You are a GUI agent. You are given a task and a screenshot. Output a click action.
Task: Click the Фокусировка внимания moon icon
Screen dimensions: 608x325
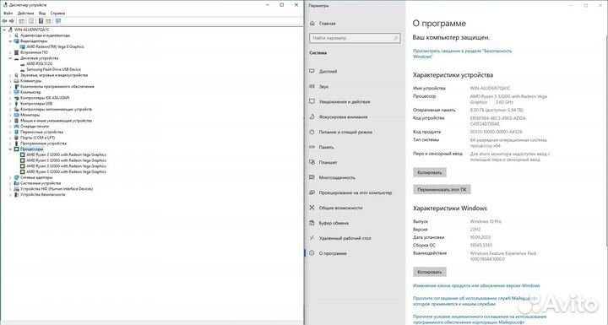point(312,116)
